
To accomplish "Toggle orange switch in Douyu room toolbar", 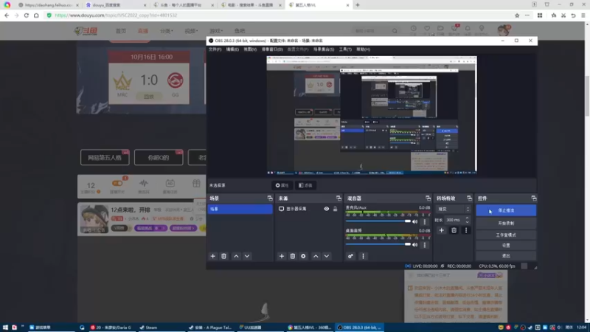I will [x=117, y=183].
